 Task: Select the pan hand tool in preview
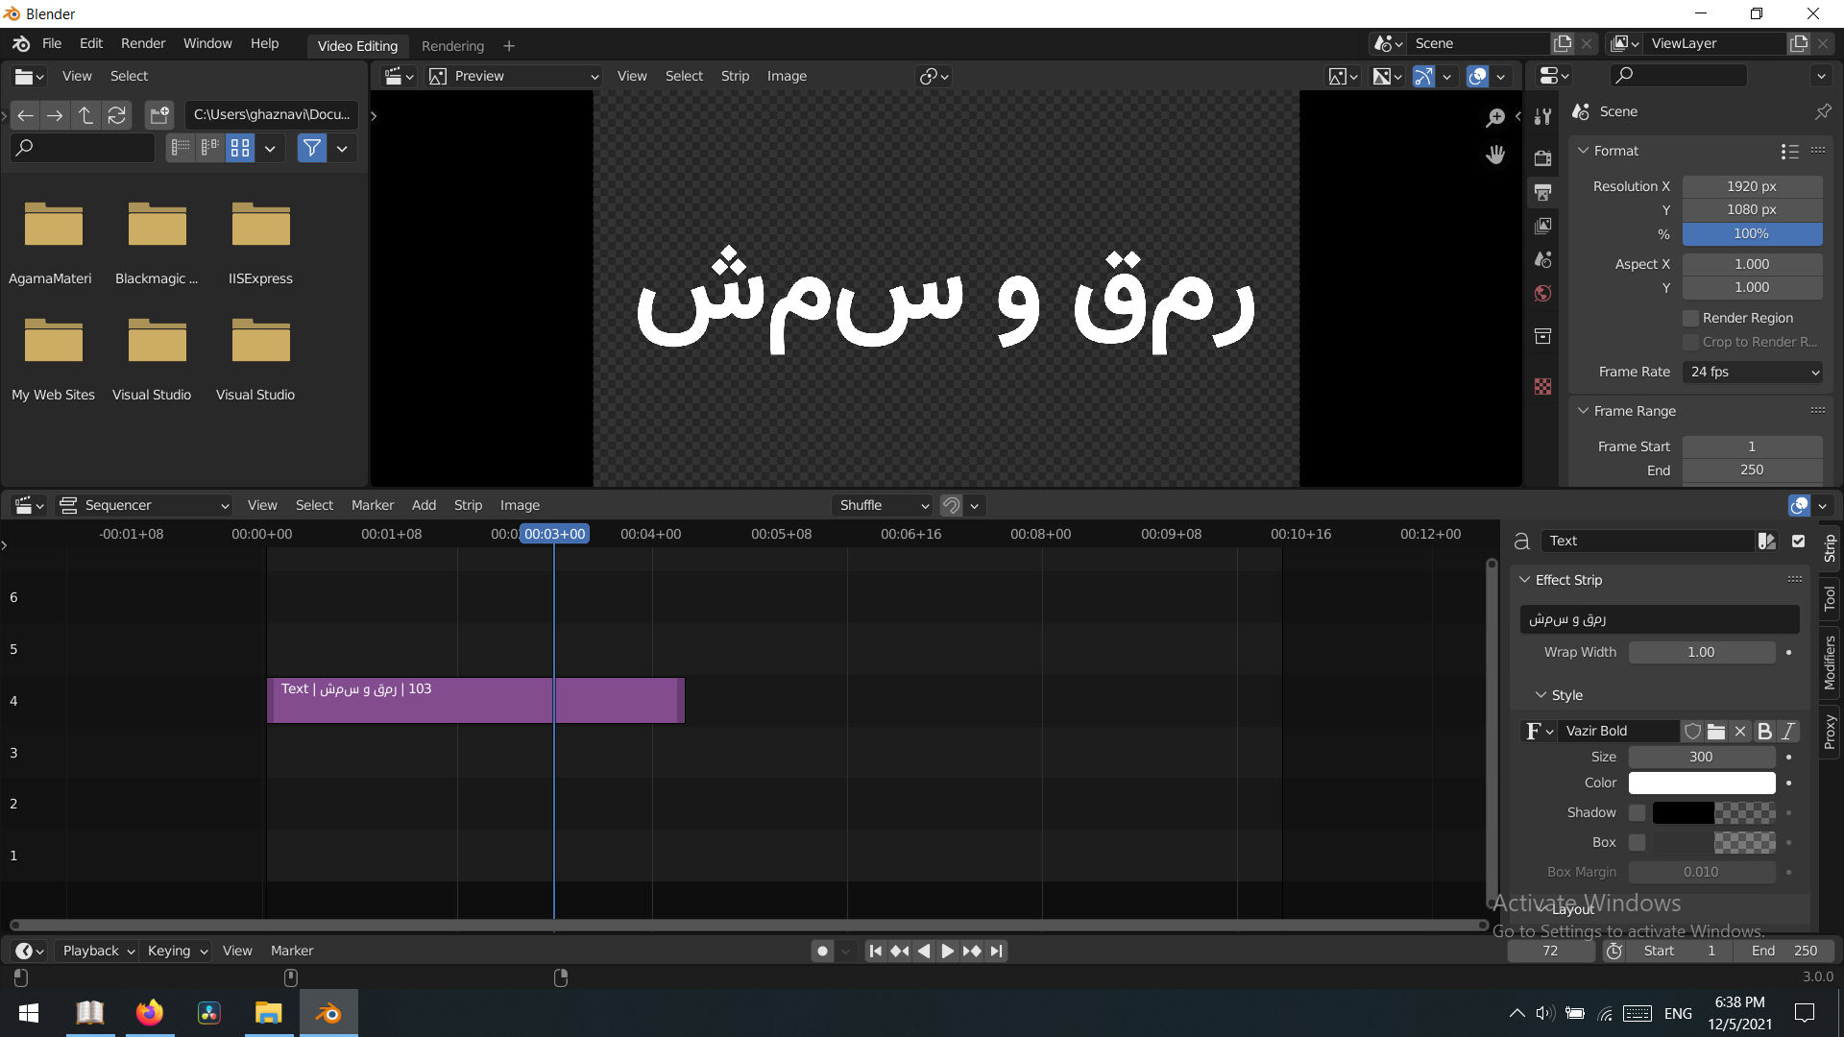[x=1495, y=155]
